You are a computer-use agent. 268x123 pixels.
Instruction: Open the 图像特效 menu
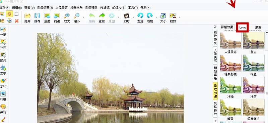click(x=91, y=8)
